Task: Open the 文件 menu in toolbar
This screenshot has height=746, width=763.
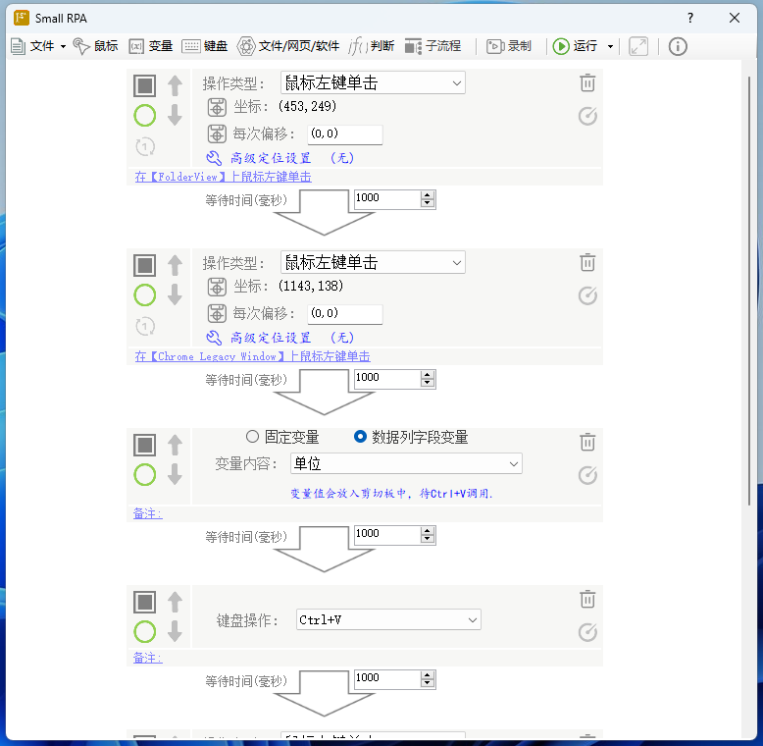Action: (38, 46)
